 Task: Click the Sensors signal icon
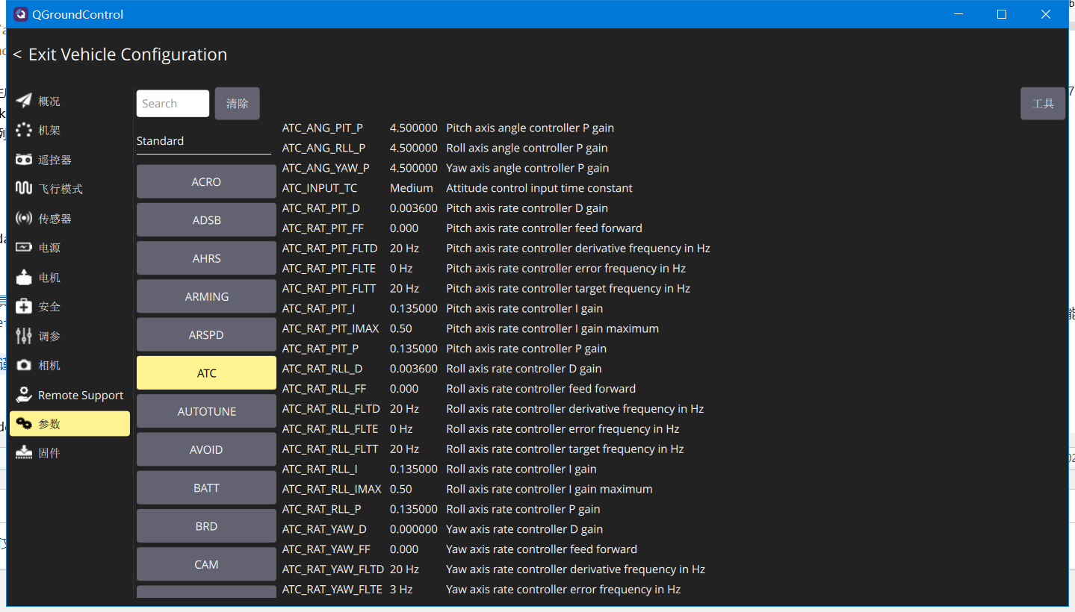24,219
